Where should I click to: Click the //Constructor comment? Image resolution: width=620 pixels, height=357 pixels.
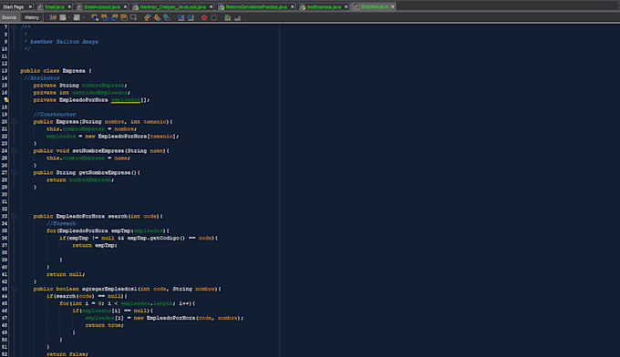click(55, 115)
